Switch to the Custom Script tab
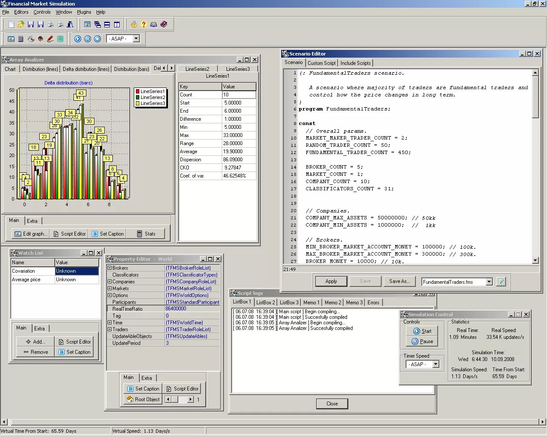Viewport: 547px width, 437px height. pyautogui.click(x=321, y=63)
